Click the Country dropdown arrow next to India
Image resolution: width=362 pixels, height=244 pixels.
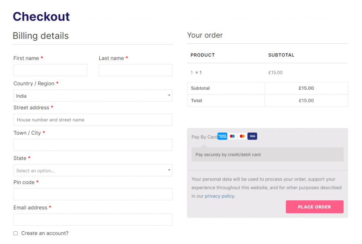[169, 95]
